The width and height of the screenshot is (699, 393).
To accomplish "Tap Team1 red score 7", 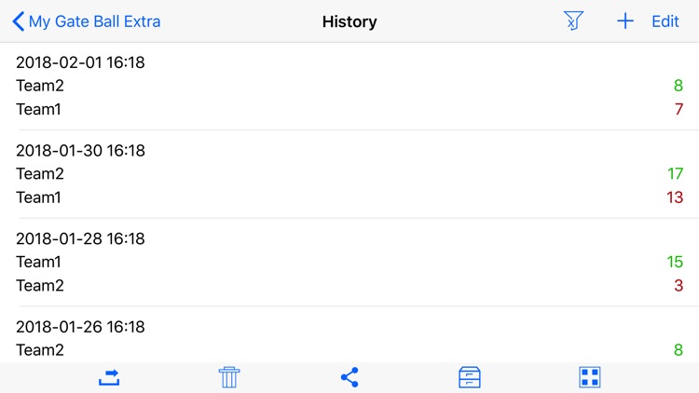I will [x=678, y=110].
